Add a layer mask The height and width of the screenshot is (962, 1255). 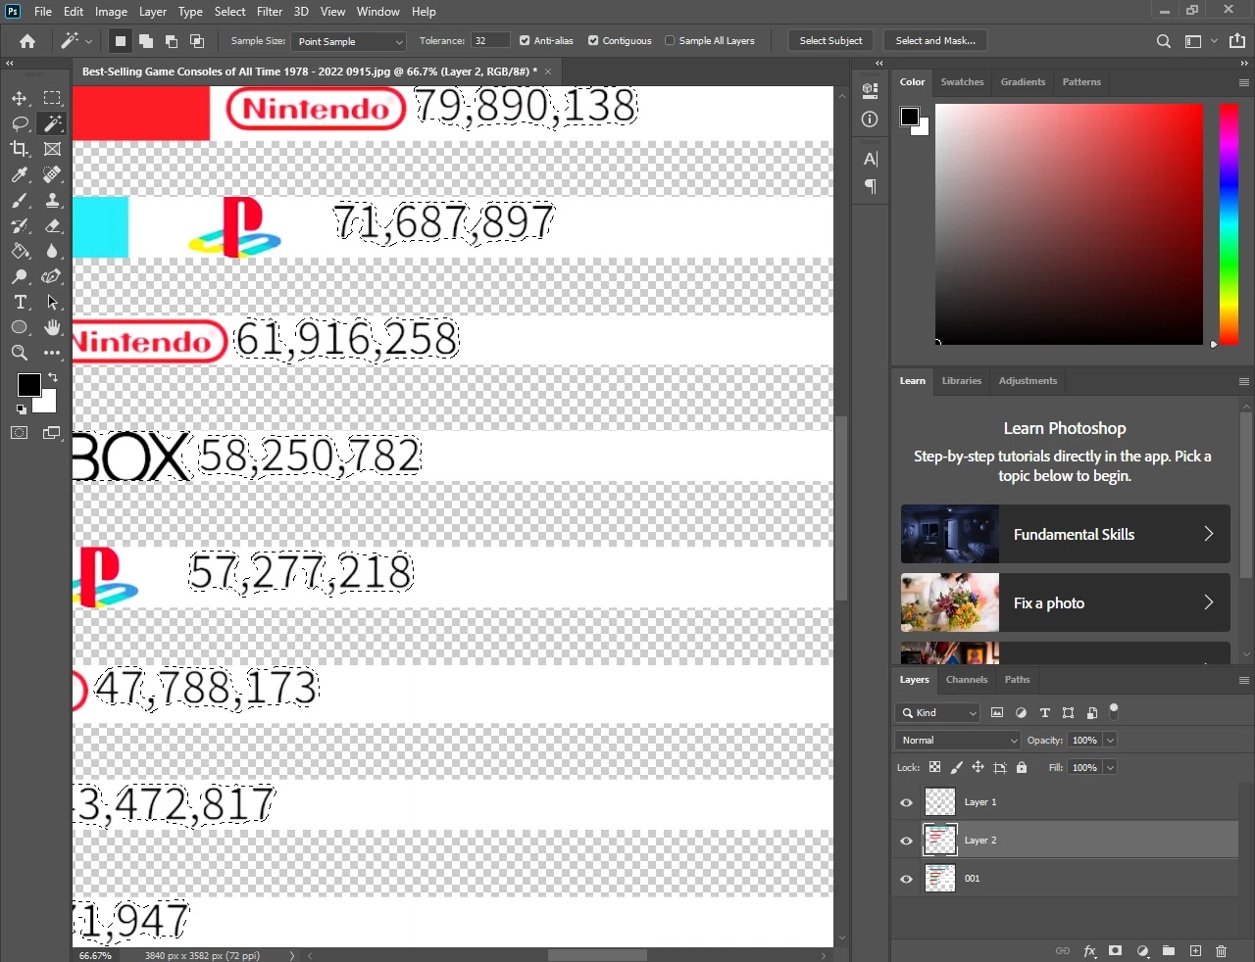pyautogui.click(x=1115, y=951)
